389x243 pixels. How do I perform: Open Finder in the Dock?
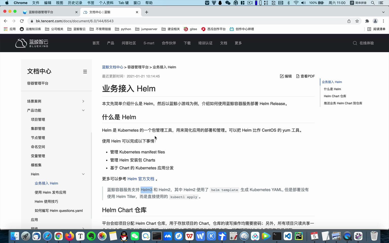(x=14, y=236)
